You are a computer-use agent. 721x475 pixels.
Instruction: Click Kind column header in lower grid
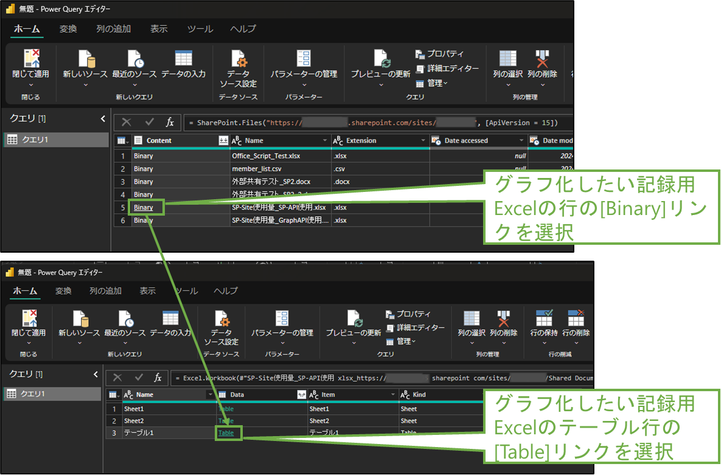[x=441, y=394]
